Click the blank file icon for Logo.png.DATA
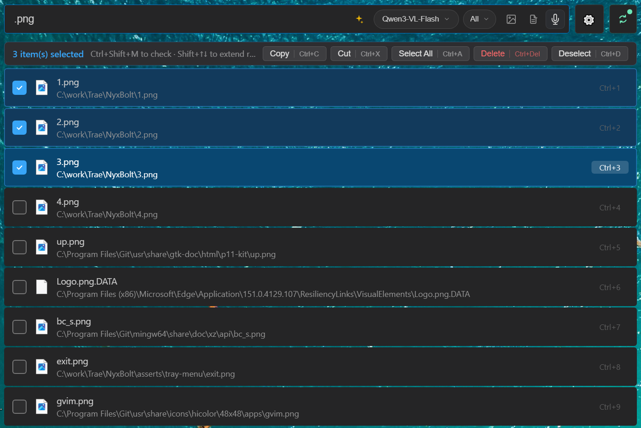The image size is (641, 428). pyautogui.click(x=42, y=287)
